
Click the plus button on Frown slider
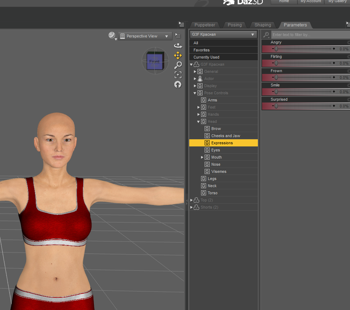point(334,77)
